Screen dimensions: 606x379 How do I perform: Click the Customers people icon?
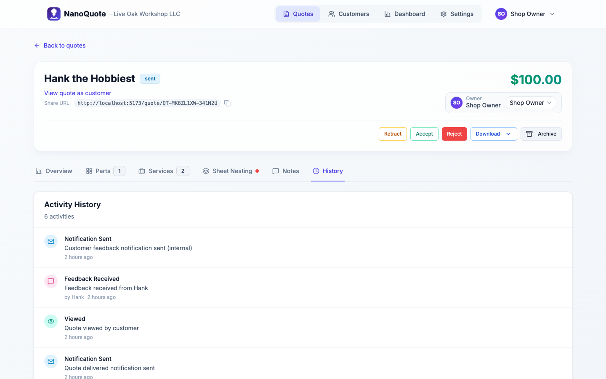[x=332, y=13]
